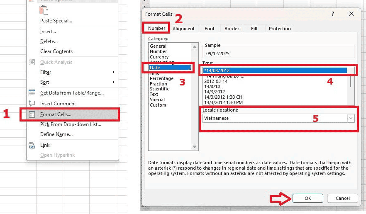The height and width of the screenshot is (214, 366).
Task: Switch to the Fill tab
Action: 254,29
